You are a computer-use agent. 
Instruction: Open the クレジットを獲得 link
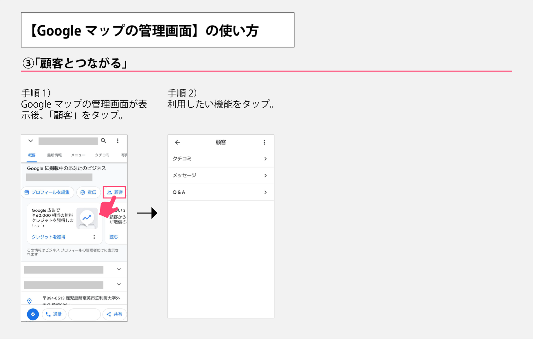(x=49, y=237)
